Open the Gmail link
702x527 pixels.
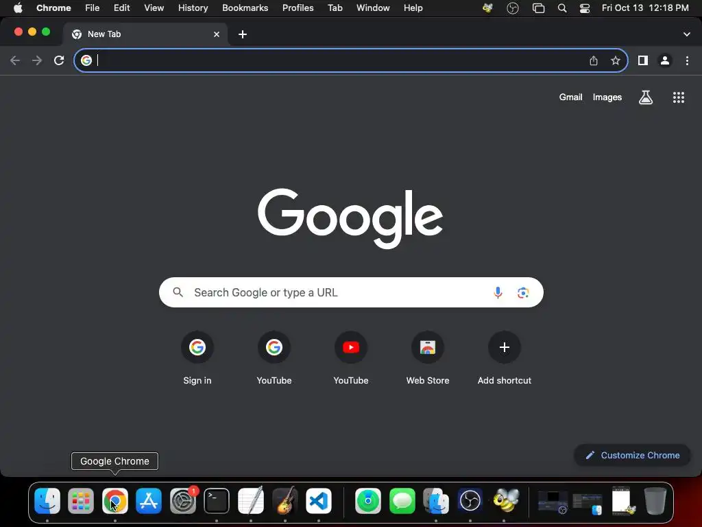pyautogui.click(x=571, y=97)
